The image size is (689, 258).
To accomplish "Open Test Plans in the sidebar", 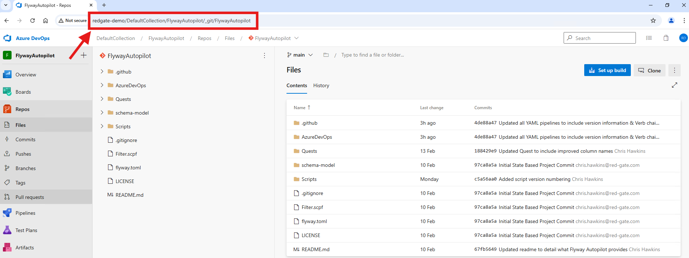I will pyautogui.click(x=26, y=230).
